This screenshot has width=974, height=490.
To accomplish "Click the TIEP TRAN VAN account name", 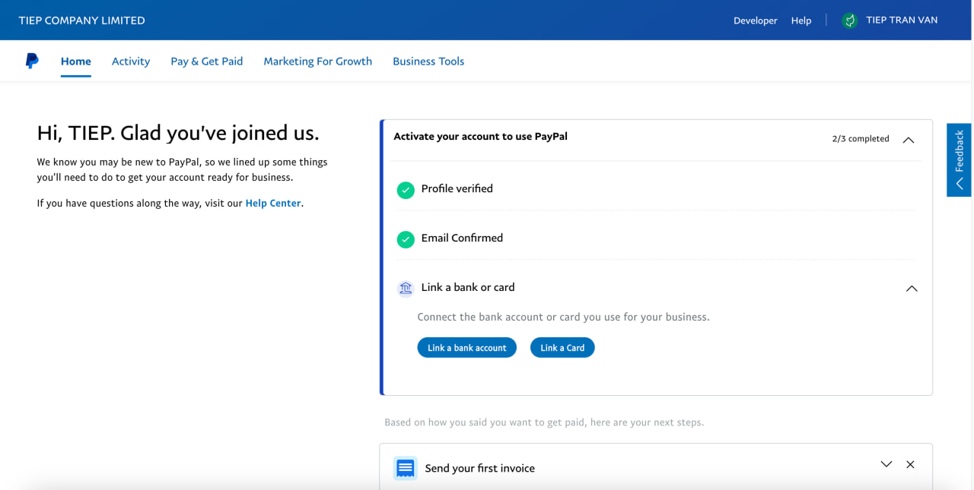I will 902,21.
